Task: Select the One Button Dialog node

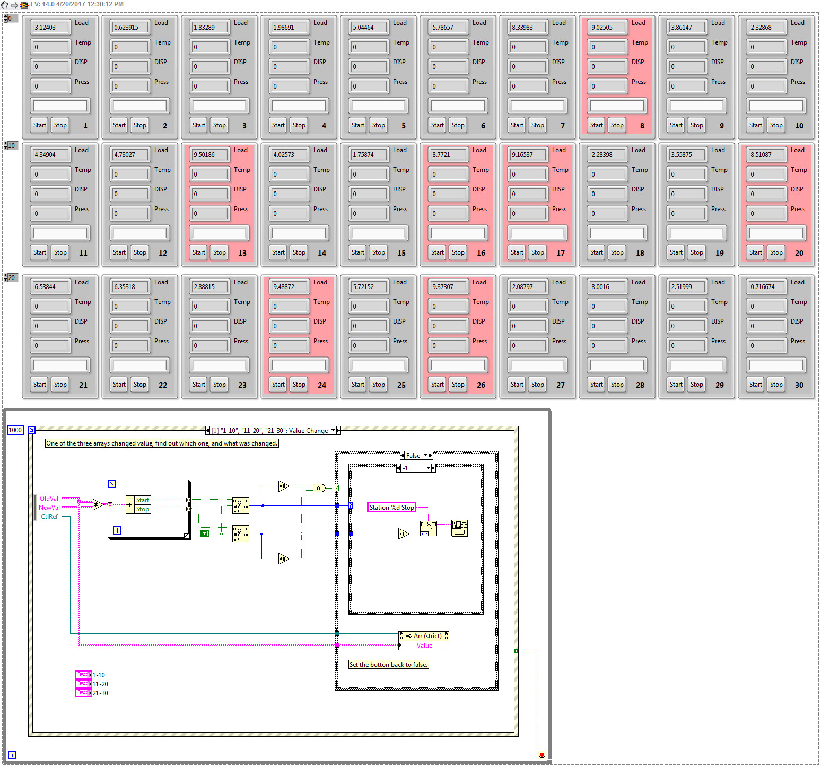Action: click(460, 528)
